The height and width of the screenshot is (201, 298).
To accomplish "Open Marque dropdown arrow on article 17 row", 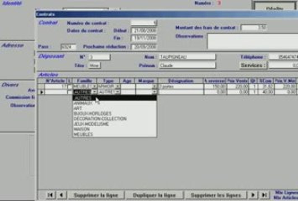I will (x=154, y=87).
